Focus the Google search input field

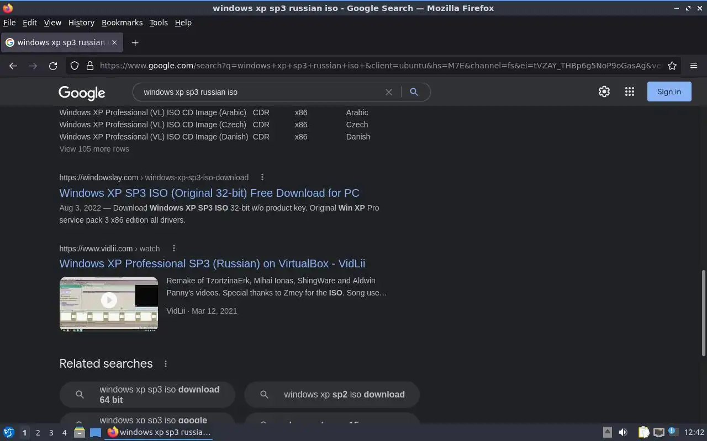pos(260,92)
